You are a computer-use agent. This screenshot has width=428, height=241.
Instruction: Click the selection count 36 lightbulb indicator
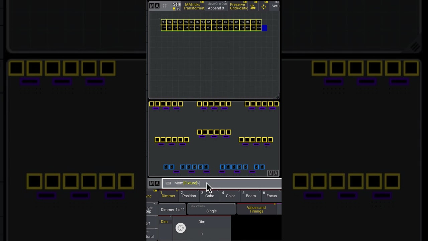[x=176, y=9]
